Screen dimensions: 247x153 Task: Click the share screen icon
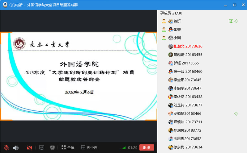pyautogui.click(x=42, y=148)
